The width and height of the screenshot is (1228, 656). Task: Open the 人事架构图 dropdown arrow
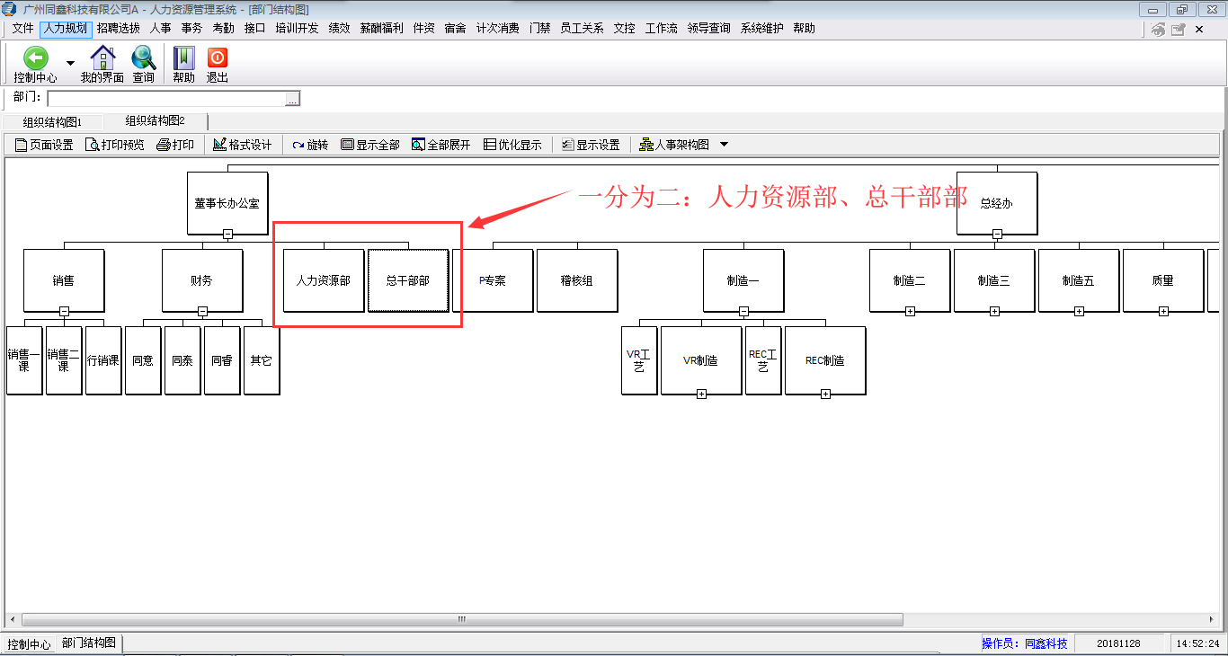tap(724, 145)
